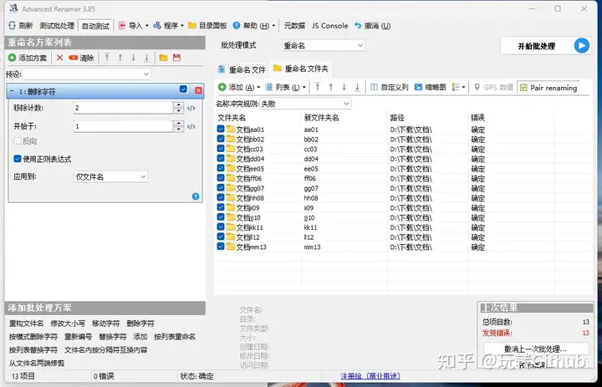Click the open method list folder icon
This screenshot has height=387, width=602.
(164, 58)
